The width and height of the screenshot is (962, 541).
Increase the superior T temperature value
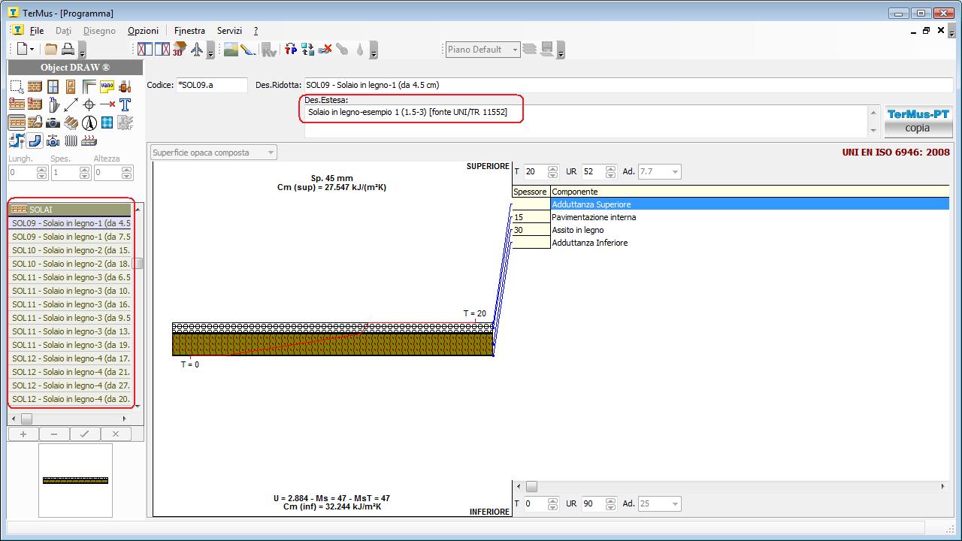point(553,168)
